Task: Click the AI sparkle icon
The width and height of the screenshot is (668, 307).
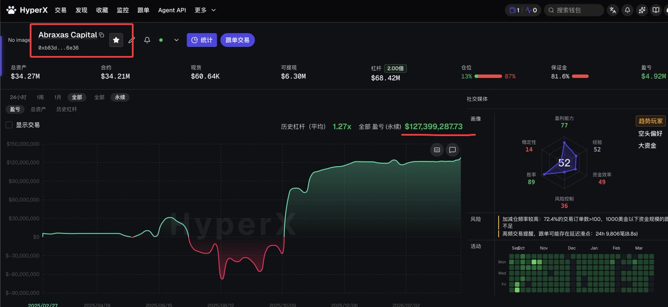Action: pyautogui.click(x=642, y=10)
